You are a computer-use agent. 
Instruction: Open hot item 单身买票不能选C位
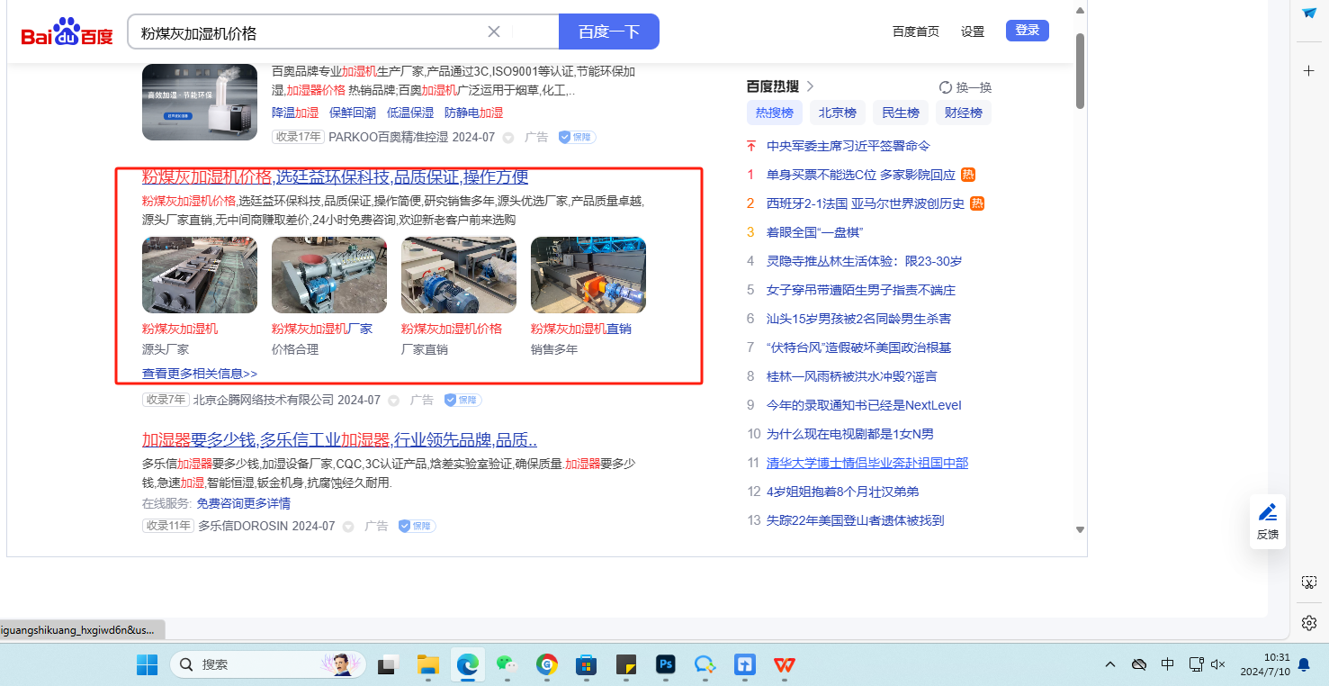(861, 175)
